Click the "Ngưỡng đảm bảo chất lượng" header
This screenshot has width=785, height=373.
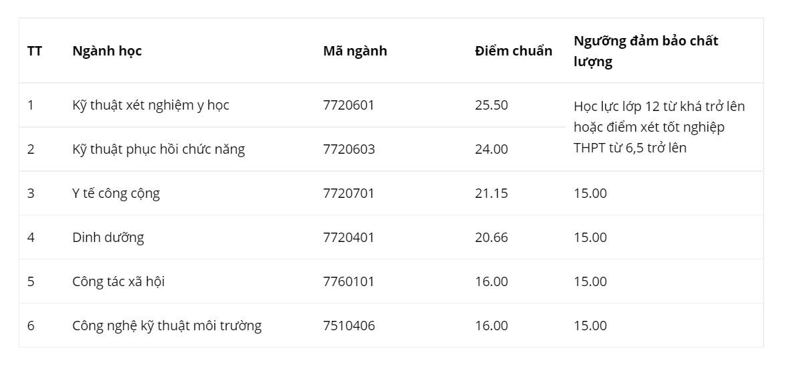pos(645,51)
